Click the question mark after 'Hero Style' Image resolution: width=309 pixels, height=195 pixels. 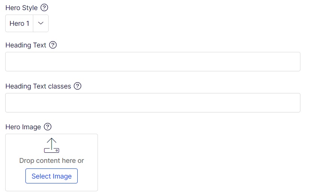[x=44, y=8]
